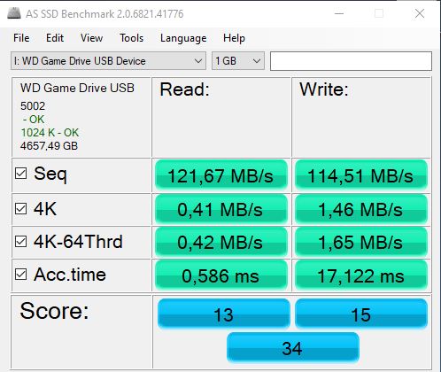The image size is (441, 372).
Task: Disable the 4K-64Thrd test checkbox
Action: click(x=21, y=241)
